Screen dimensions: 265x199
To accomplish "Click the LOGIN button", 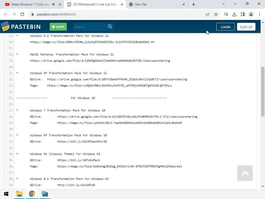I will pos(225,27).
